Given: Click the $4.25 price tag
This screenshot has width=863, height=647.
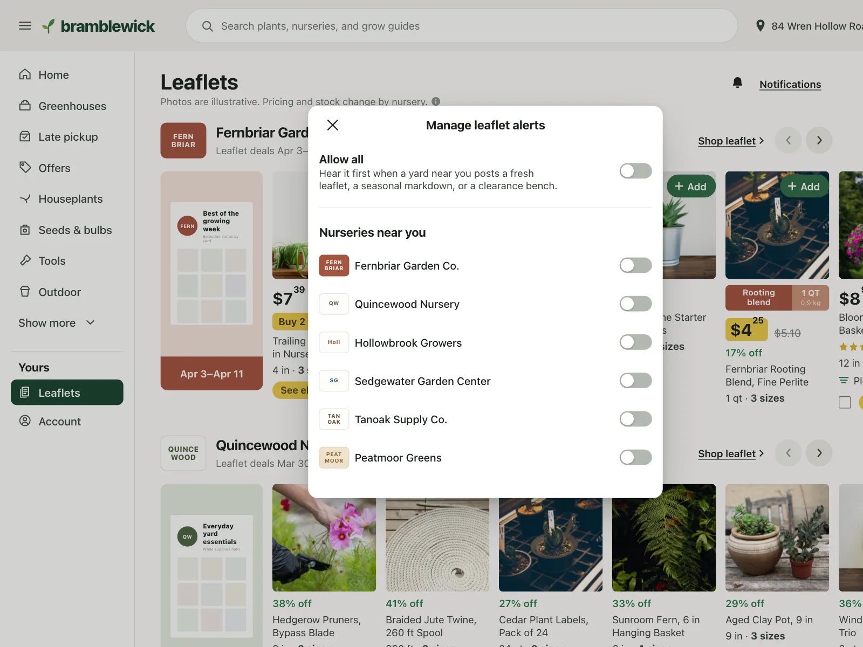Looking at the screenshot, I should pyautogui.click(x=746, y=329).
